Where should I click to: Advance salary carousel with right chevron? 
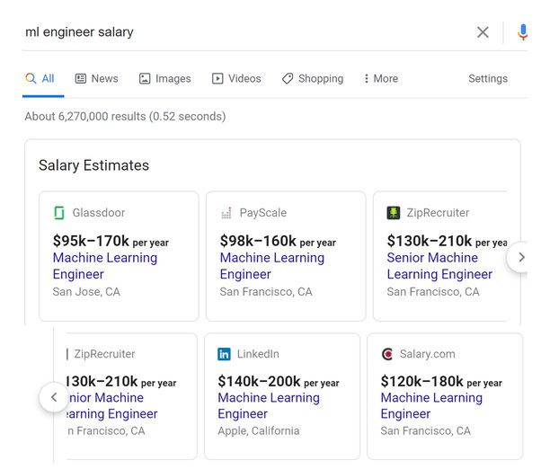[521, 257]
